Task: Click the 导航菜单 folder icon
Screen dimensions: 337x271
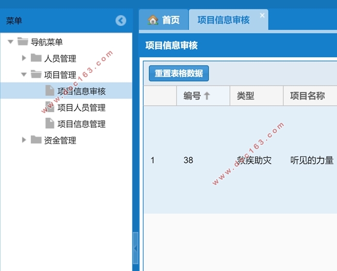Action: pyautogui.click(x=23, y=42)
